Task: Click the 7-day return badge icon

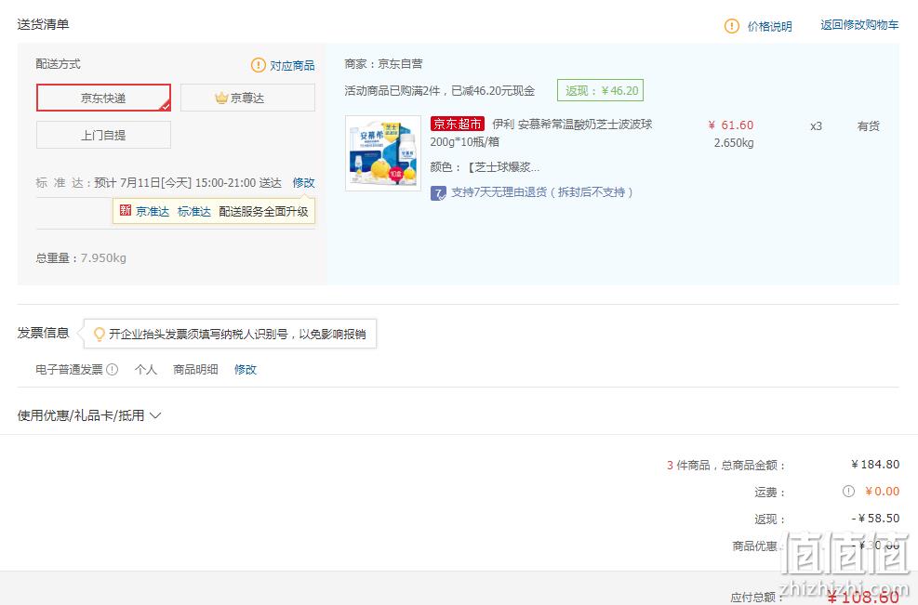Action: point(438,192)
